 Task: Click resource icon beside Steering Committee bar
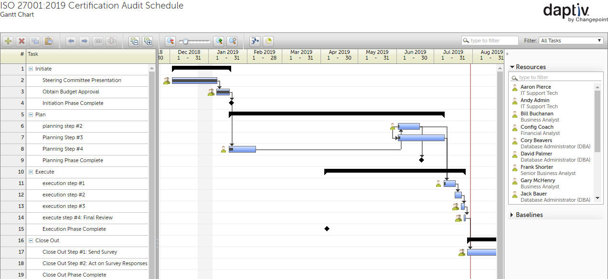(167, 81)
